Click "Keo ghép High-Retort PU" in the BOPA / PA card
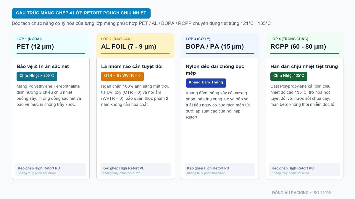The image size is (355, 199). tap(208, 168)
